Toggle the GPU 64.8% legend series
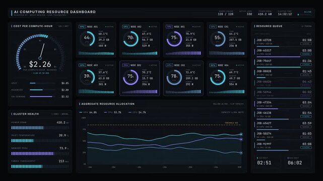This screenshot has height=181, width=323. pos(88,113)
